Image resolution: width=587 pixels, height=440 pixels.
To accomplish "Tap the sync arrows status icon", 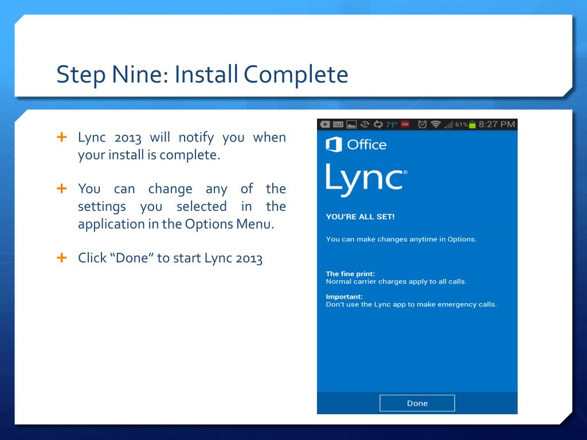I will tap(378, 124).
